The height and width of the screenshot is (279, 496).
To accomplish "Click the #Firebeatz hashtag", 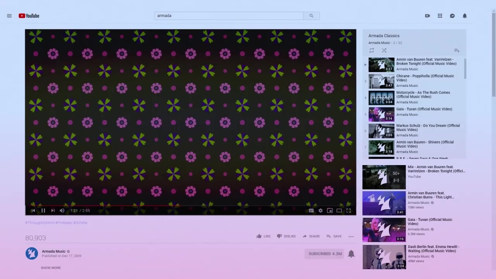I will 64,222.
